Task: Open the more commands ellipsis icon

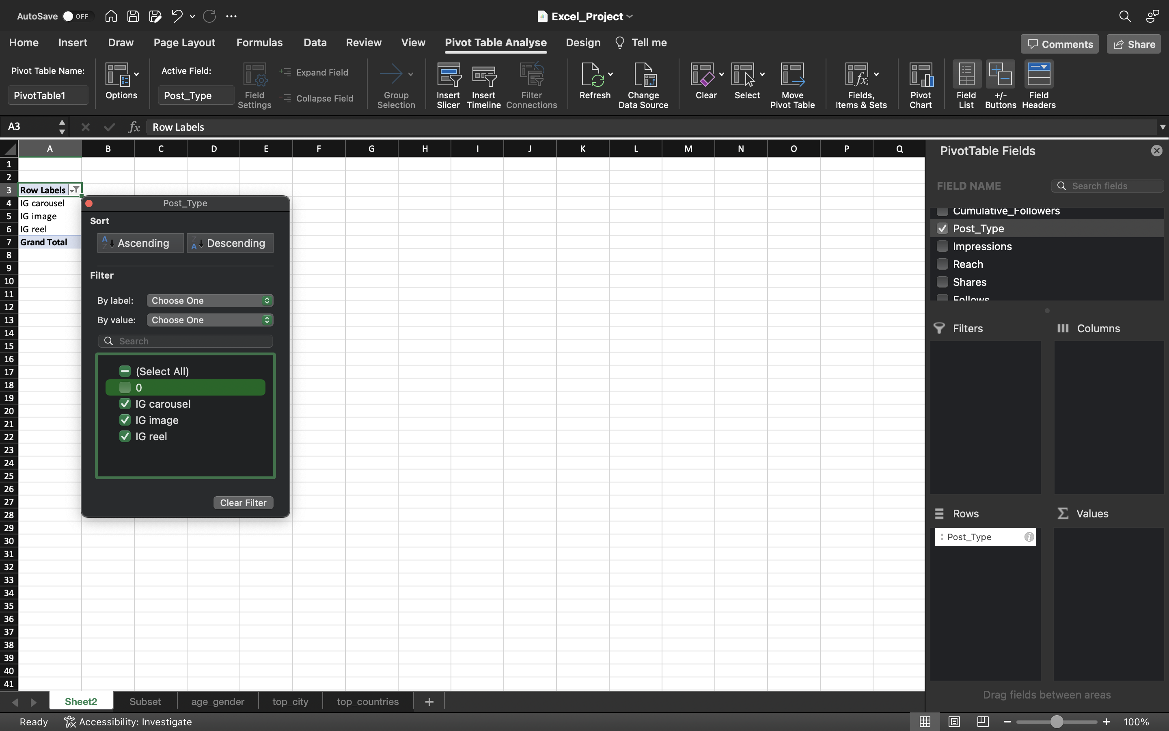Action: click(x=231, y=16)
